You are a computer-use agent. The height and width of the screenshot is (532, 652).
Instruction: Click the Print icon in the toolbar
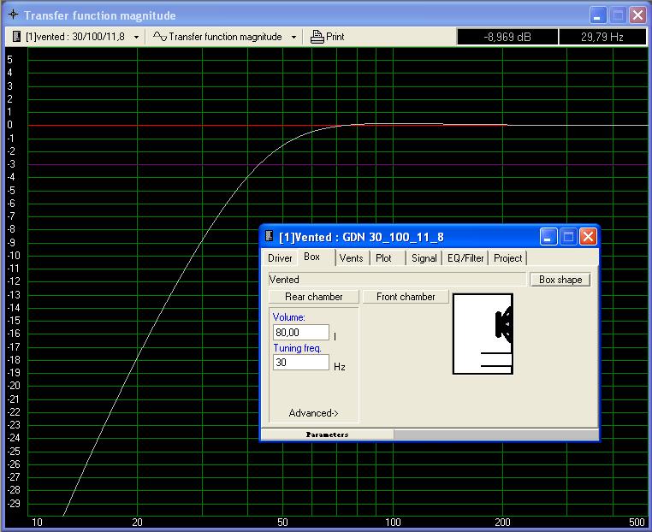(x=317, y=37)
